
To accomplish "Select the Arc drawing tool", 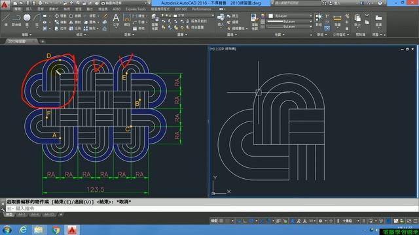I will click(37, 20).
